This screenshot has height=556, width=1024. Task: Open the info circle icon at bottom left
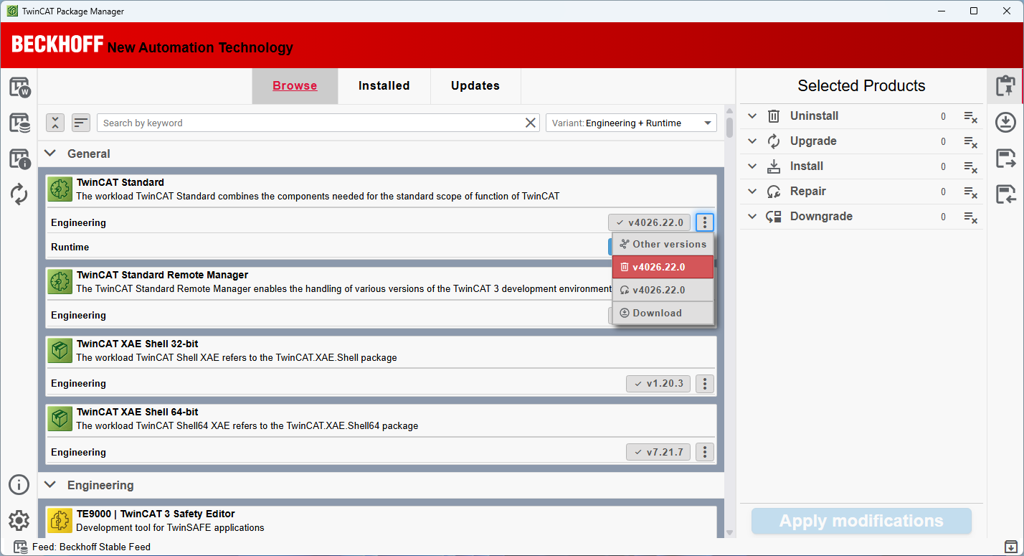pos(19,484)
